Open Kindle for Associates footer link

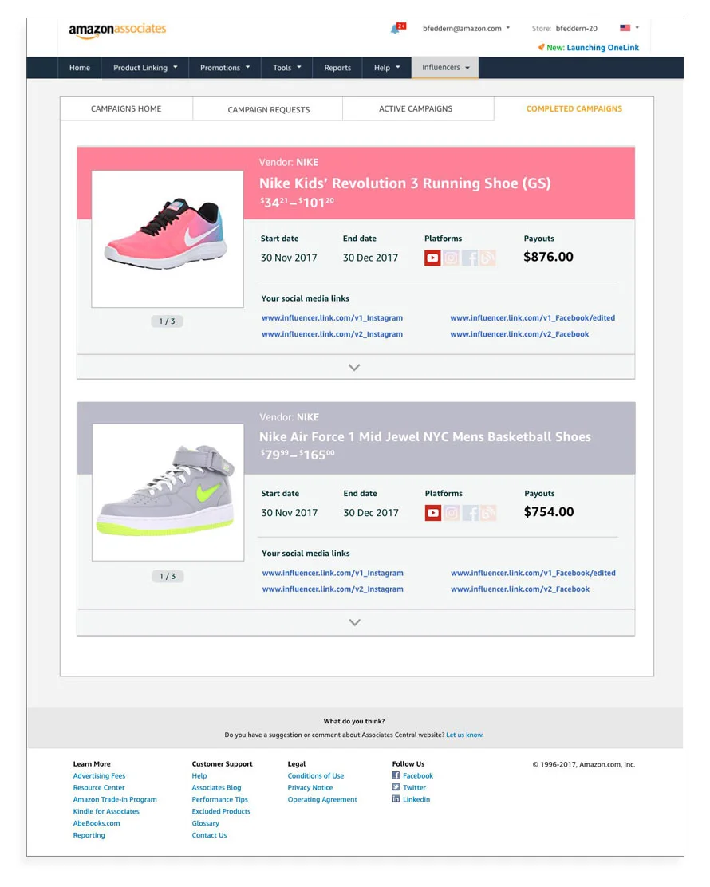[x=106, y=811]
